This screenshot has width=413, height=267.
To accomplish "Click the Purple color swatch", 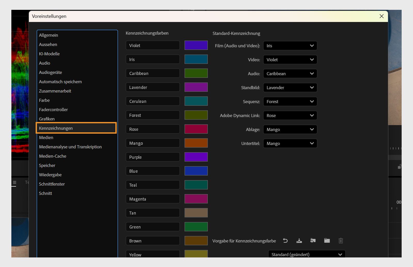I will point(196,157).
